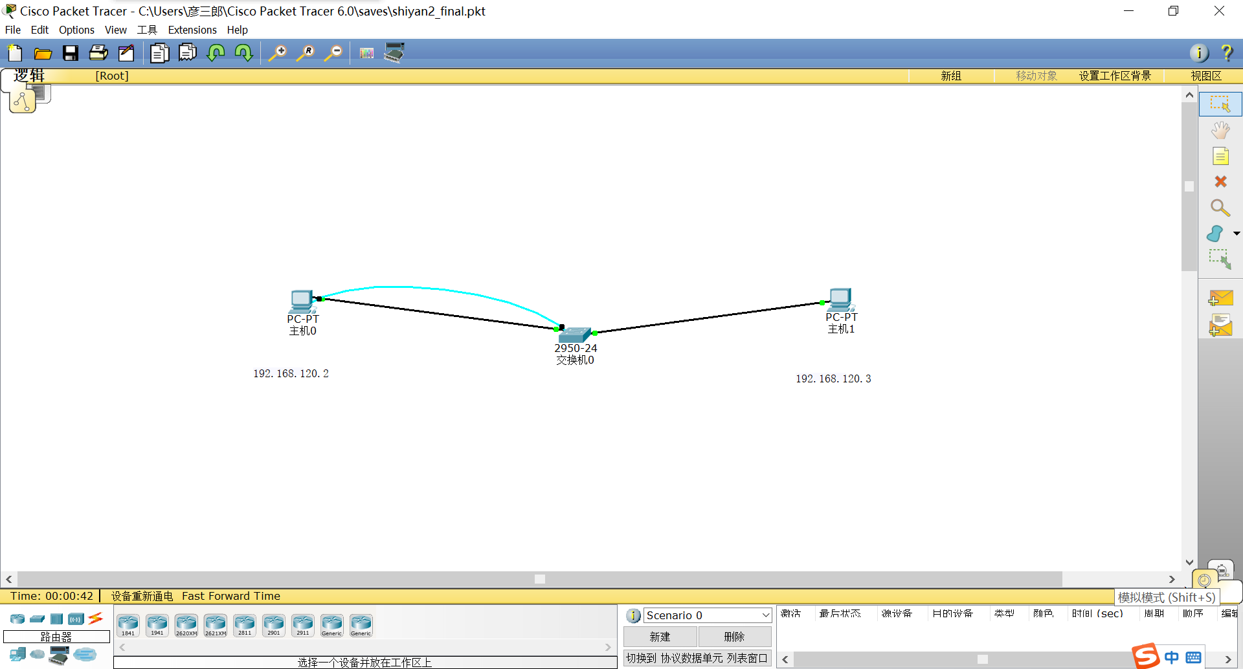Click the Paste icon in toolbar
Screen dimensions: 1243x669
tap(188, 53)
